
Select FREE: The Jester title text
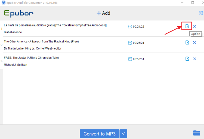coord(31,58)
